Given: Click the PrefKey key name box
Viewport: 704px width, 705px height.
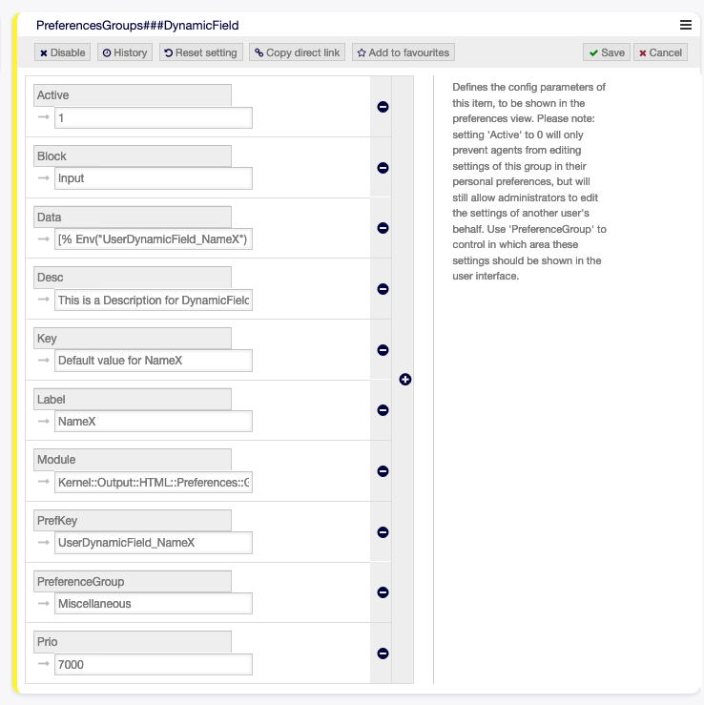Looking at the screenshot, I should [133, 521].
